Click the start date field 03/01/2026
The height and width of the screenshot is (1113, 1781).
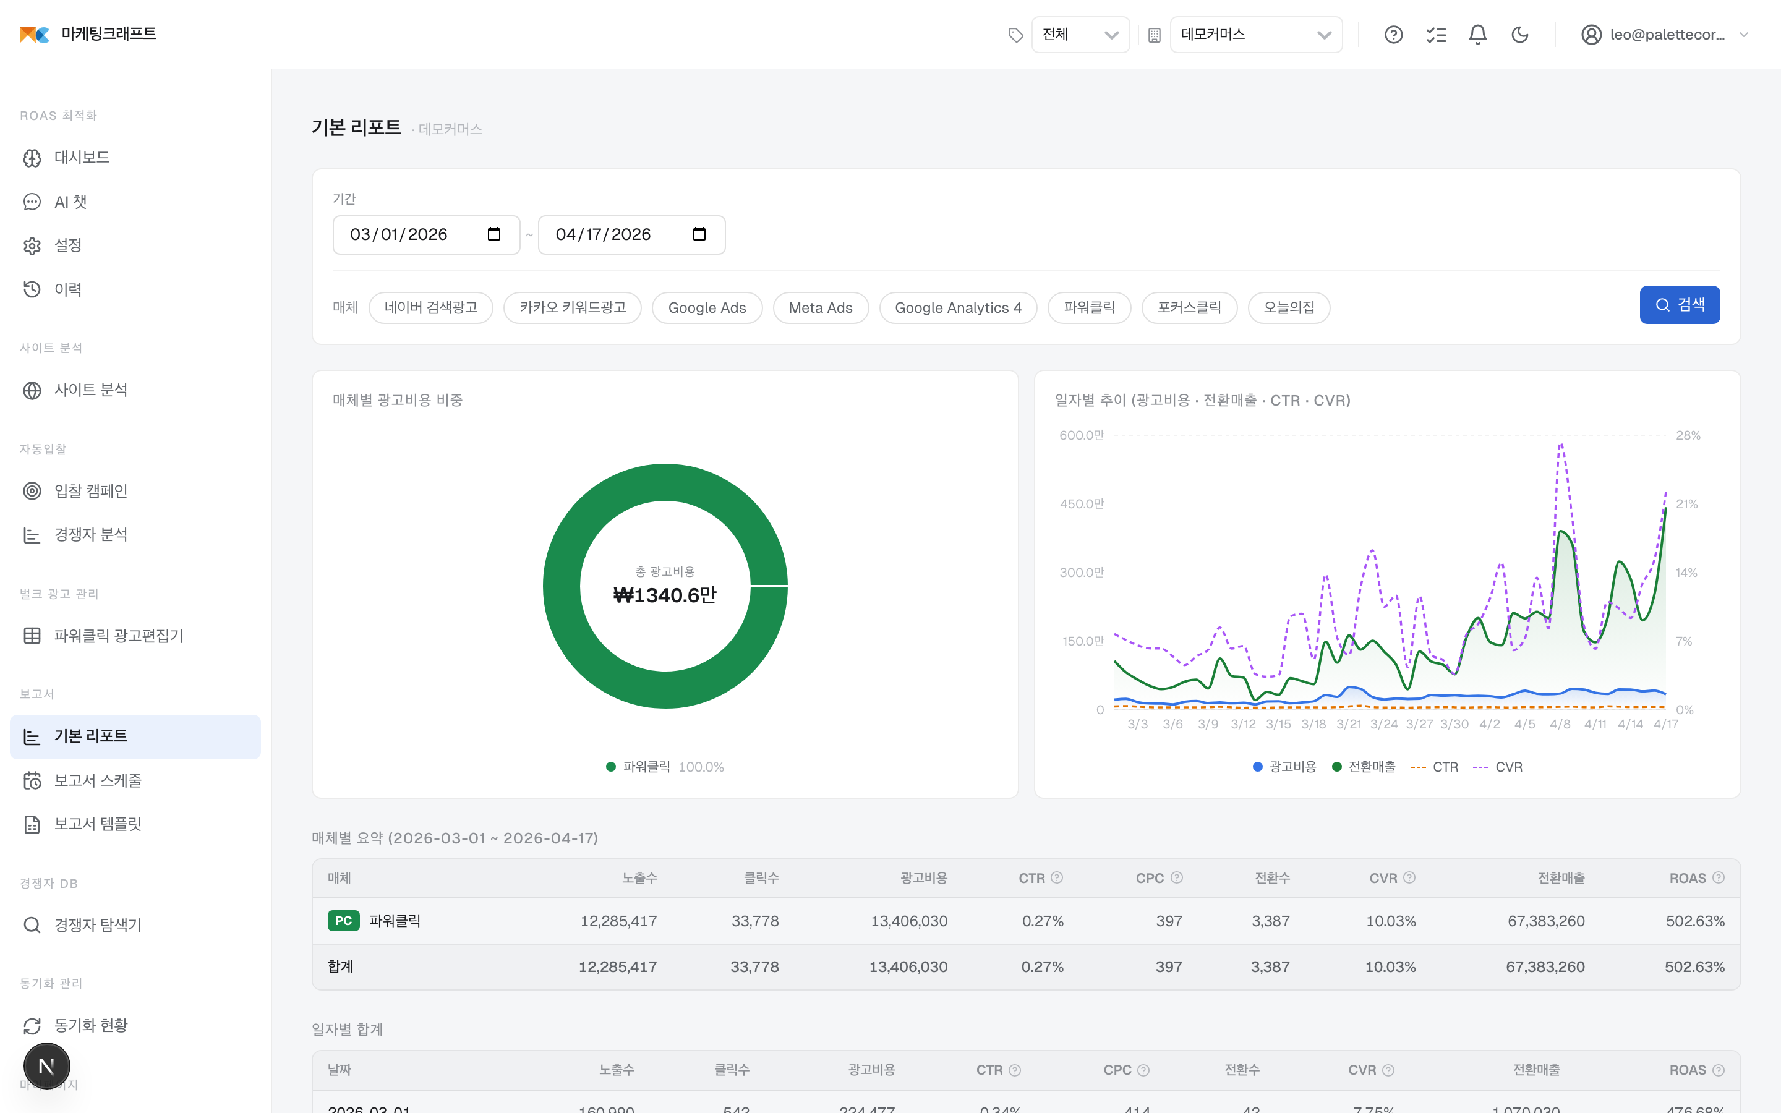(x=426, y=235)
